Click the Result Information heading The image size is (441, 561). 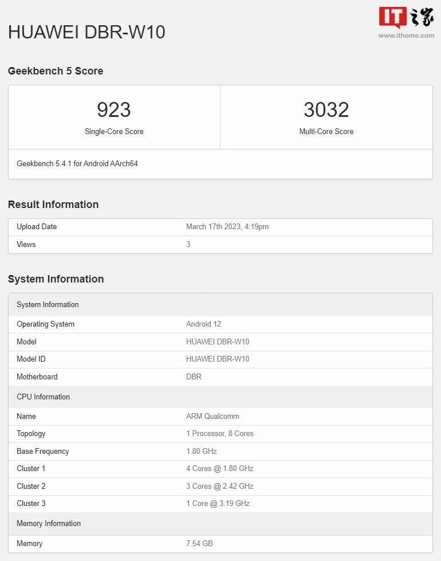click(53, 205)
